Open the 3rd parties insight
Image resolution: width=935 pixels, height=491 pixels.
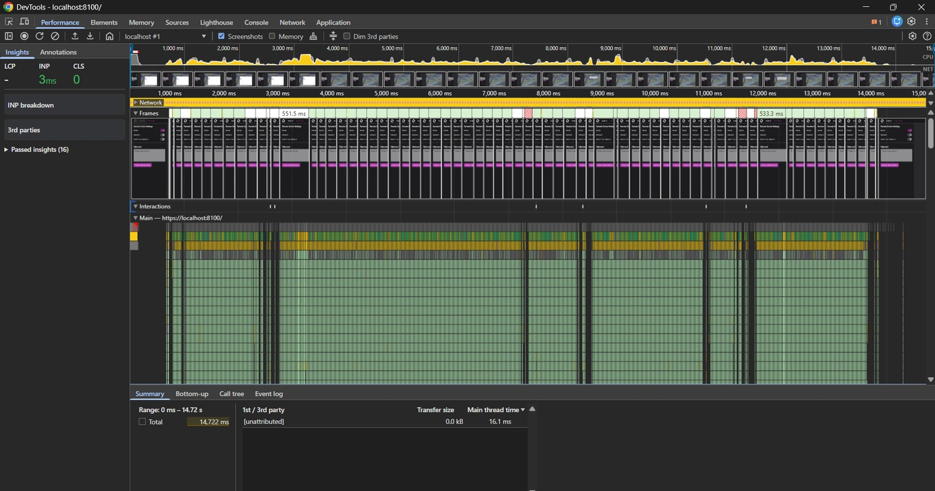point(64,130)
